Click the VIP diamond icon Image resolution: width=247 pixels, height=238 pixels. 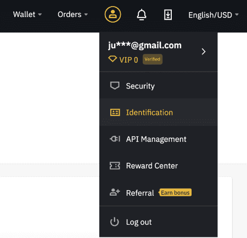click(x=113, y=59)
